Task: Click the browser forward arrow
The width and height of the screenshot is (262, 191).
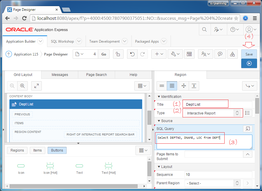Action: click(16, 18)
